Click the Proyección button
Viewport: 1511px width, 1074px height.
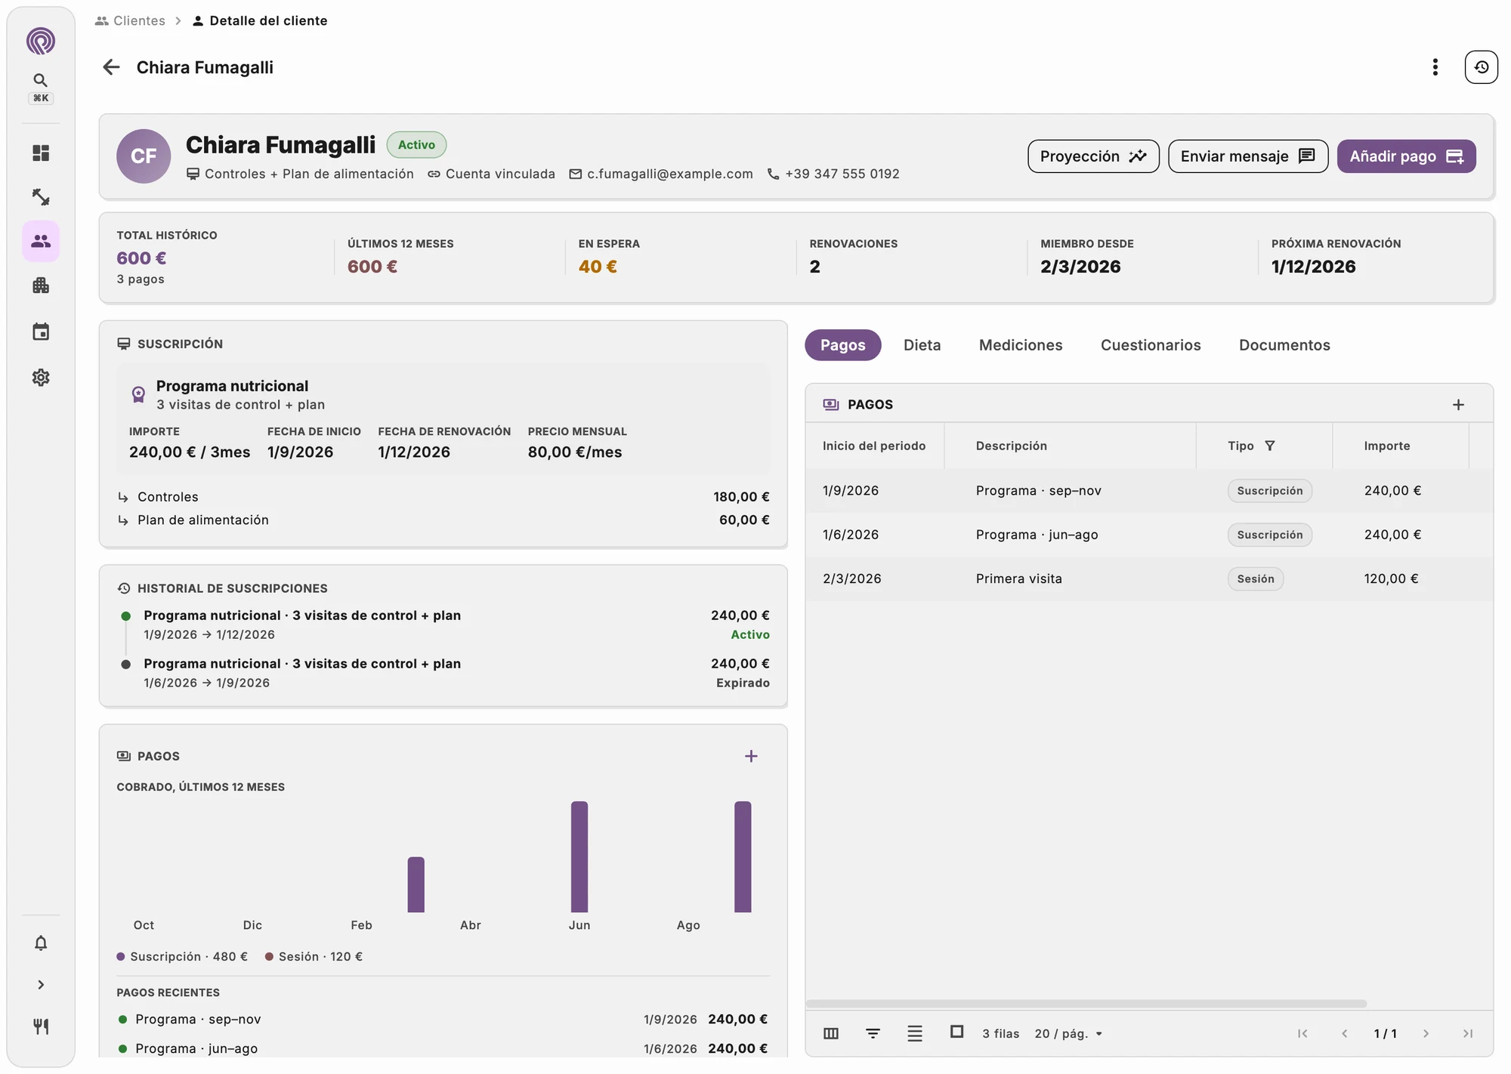(1093, 156)
